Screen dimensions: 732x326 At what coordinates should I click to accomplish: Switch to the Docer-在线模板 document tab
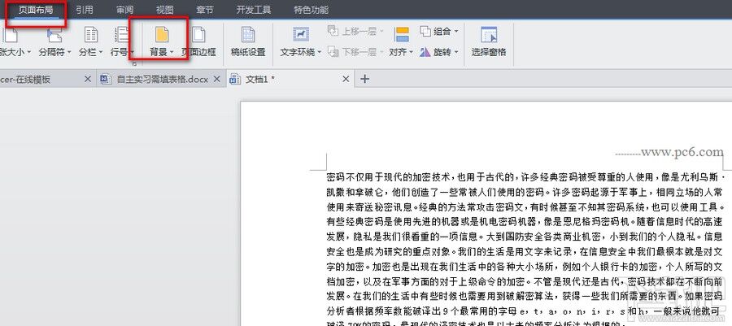tap(46, 80)
